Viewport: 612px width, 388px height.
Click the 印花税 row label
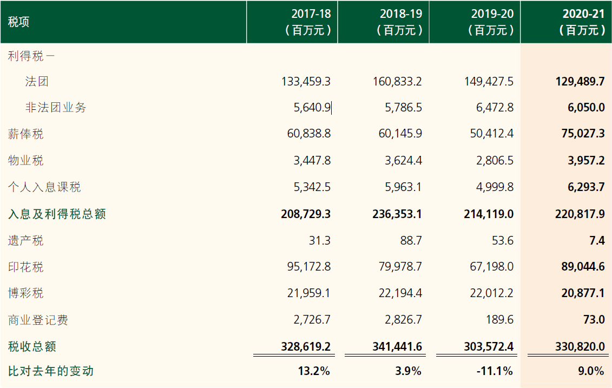pos(25,267)
